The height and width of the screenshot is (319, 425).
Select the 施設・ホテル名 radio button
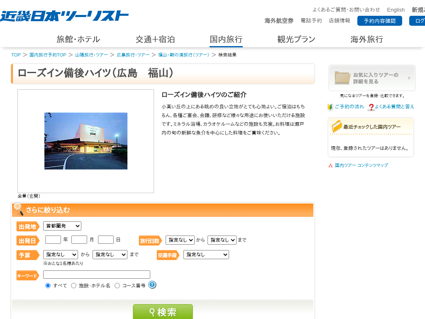pyautogui.click(x=73, y=286)
